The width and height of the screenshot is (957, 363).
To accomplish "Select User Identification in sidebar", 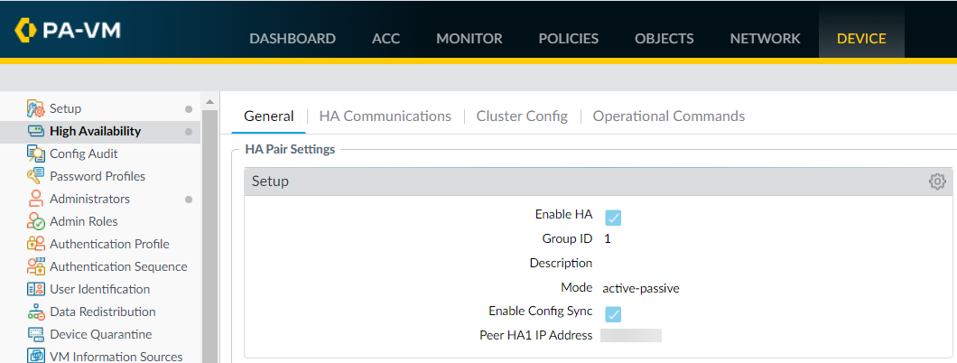I will pyautogui.click(x=99, y=289).
